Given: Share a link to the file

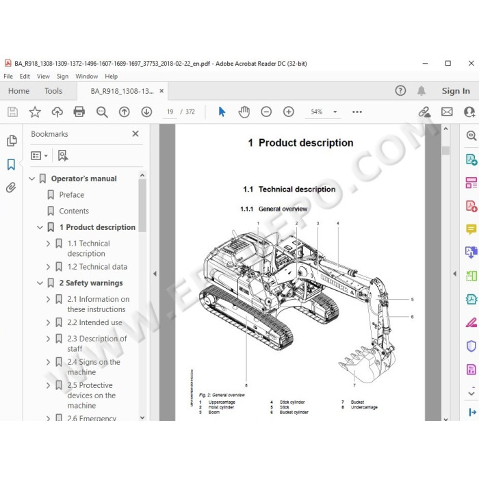Looking at the screenshot, I should coord(424,112).
